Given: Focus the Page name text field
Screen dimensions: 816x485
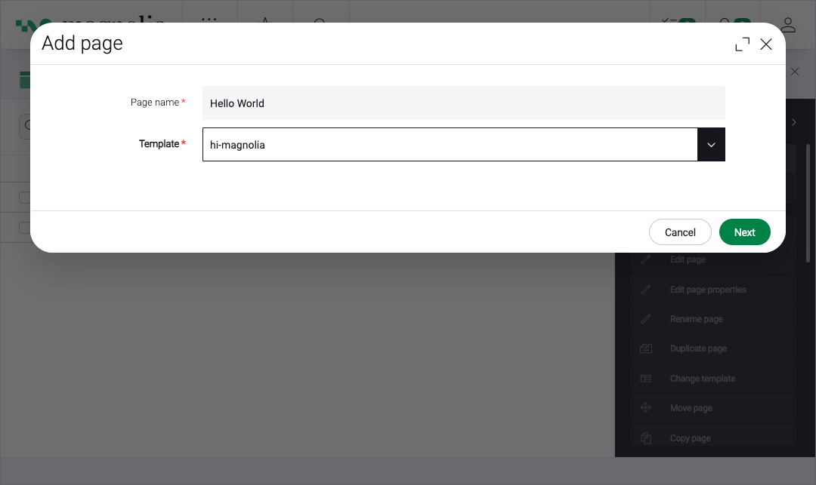Looking at the screenshot, I should click(463, 103).
